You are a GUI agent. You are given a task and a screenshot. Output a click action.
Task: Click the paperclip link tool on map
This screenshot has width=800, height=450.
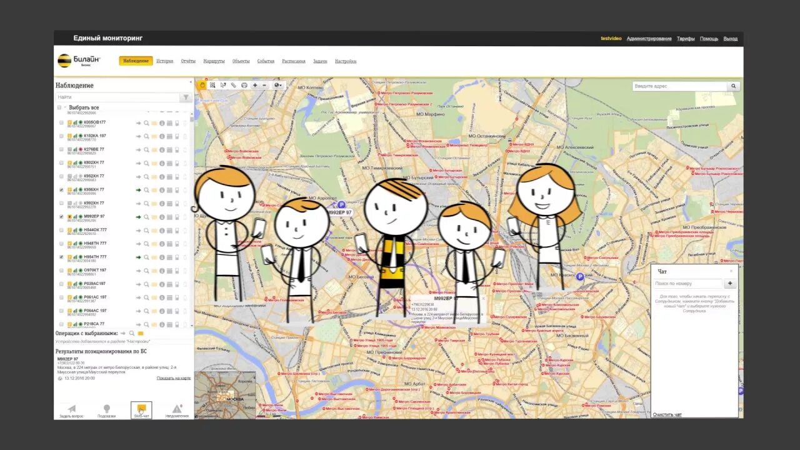pyautogui.click(x=234, y=85)
